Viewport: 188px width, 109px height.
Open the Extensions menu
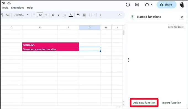click(x=18, y=7)
